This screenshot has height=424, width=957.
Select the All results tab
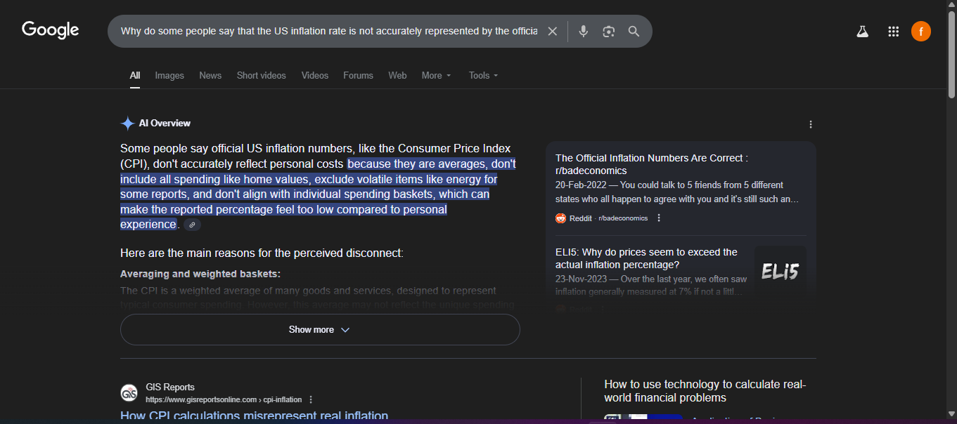(x=135, y=76)
